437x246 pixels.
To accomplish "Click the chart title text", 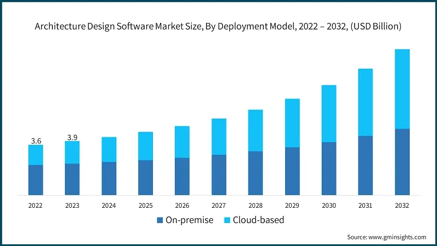I will tap(218, 27).
